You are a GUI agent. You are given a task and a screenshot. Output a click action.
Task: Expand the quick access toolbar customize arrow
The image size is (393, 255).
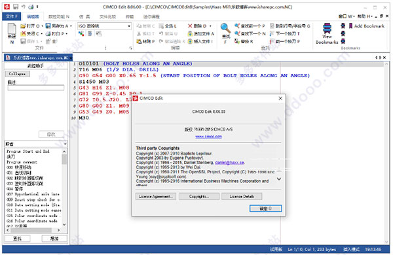37,7
